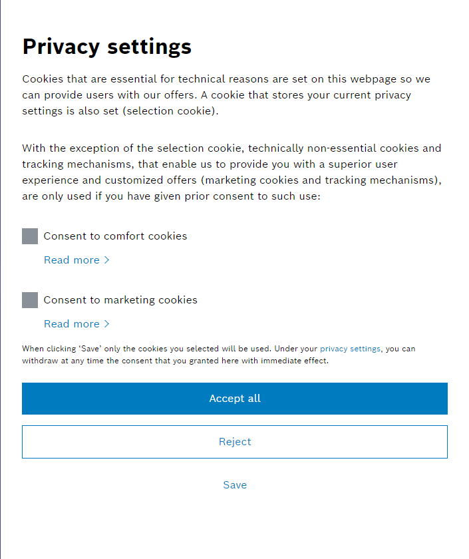Click the 'Consent to comfort cookies' label
Viewport: 469px width, 559px height.
pyautogui.click(x=115, y=236)
